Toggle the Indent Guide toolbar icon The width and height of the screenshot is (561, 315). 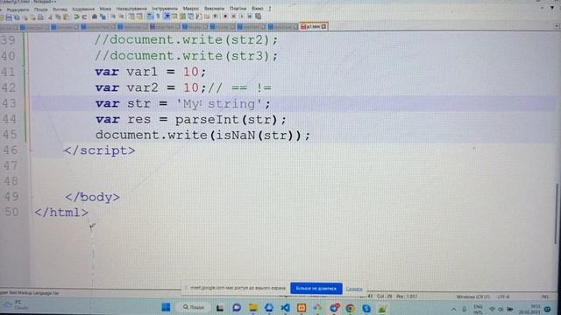tap(167, 17)
